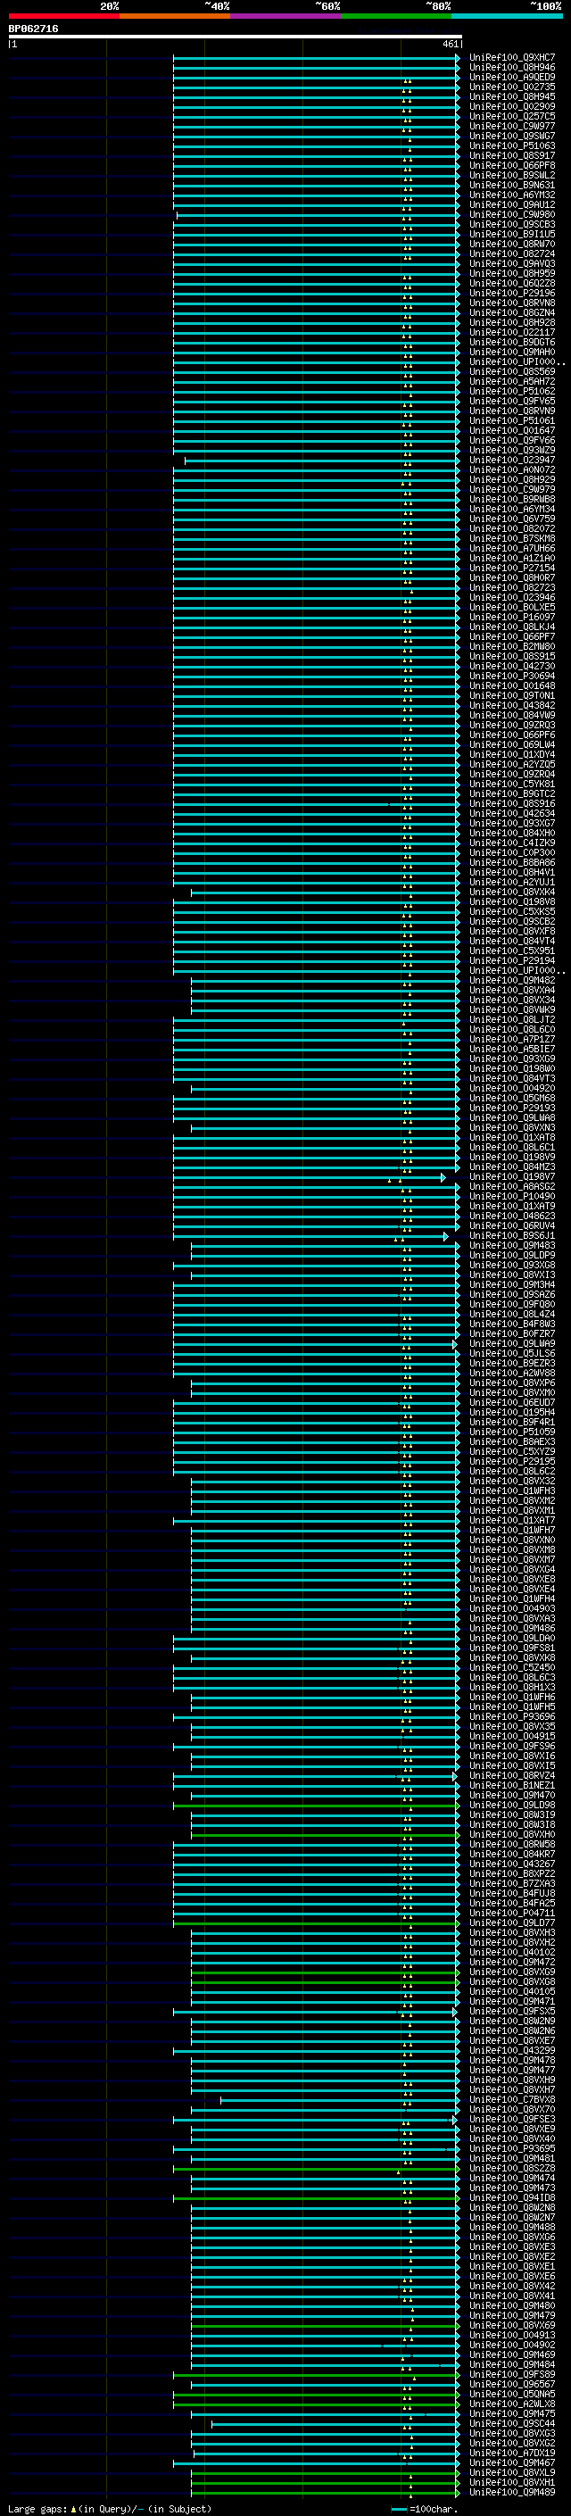The image size is (571, 2516).
Task: Click the query end position 461
Action: 450,44
